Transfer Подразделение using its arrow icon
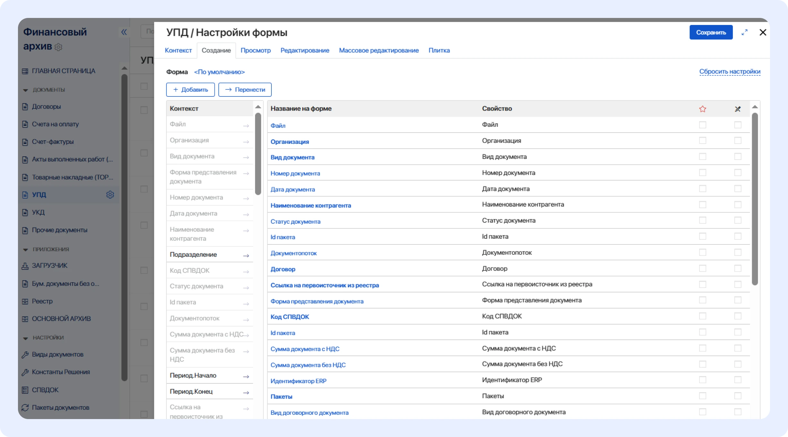 coord(246,255)
